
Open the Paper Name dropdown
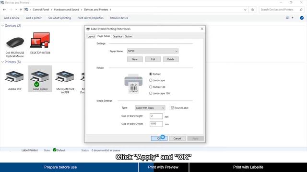[153, 51]
